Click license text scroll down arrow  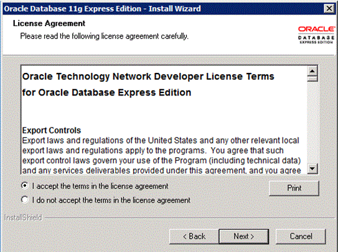312,168
